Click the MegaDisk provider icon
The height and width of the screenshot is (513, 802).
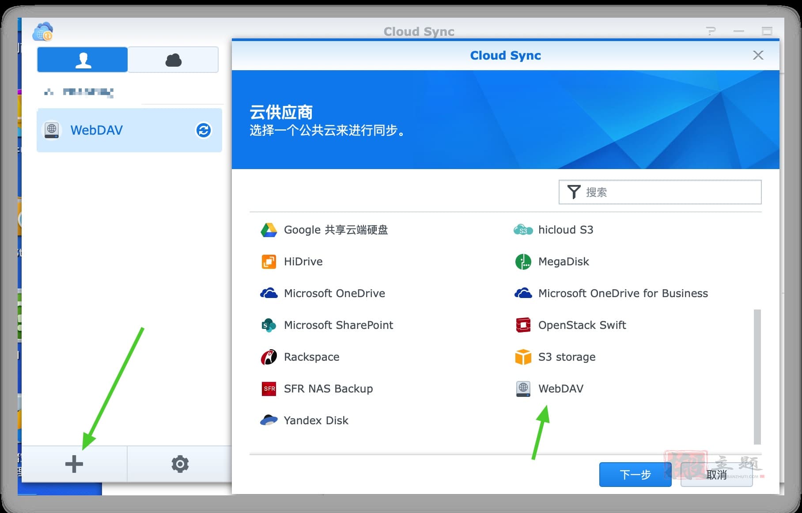click(523, 262)
